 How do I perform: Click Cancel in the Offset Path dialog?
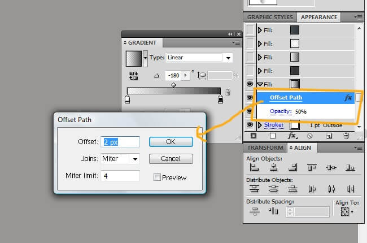171,159
